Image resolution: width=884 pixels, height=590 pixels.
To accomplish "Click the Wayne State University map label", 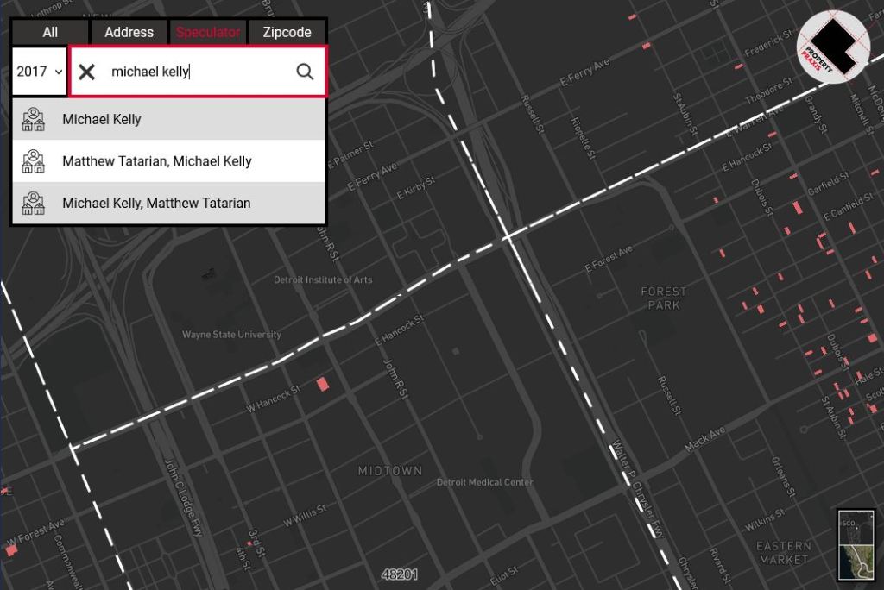I will (x=231, y=335).
